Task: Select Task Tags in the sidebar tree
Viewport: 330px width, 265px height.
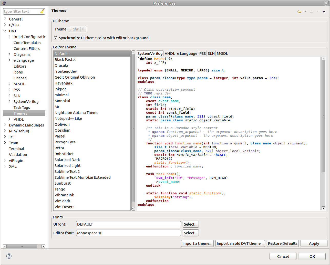Action: click(x=22, y=107)
